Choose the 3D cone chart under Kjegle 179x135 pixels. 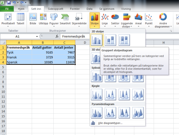138,94
